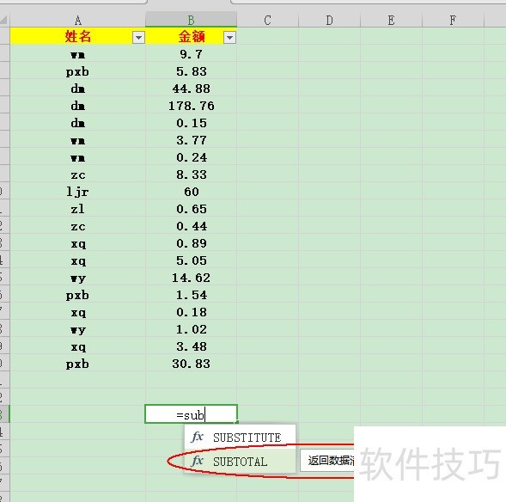Click the fx icon beside SUBSTITUTE
Viewport: 506px width, 502px height.
tap(198, 437)
